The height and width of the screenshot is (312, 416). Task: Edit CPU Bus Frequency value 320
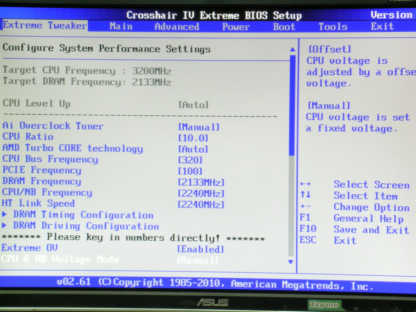190,160
